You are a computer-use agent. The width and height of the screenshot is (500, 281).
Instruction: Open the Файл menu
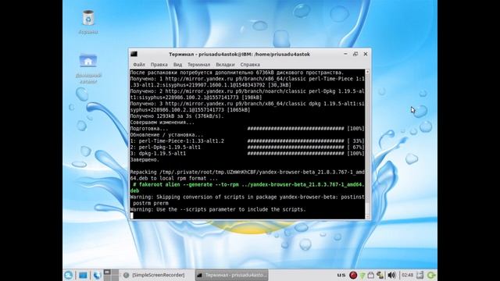(139, 64)
